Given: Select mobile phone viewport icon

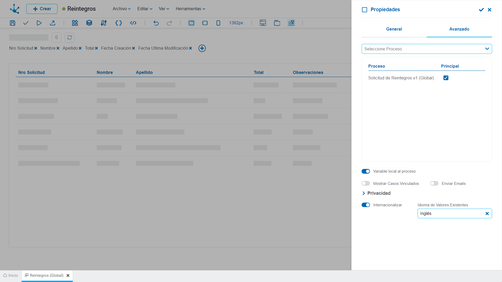Looking at the screenshot, I should click(218, 23).
